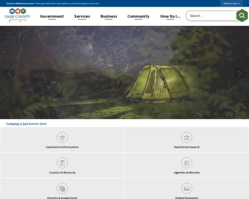The height and width of the screenshot is (199, 249).
Task: Open the Government menu
Action: point(52,16)
